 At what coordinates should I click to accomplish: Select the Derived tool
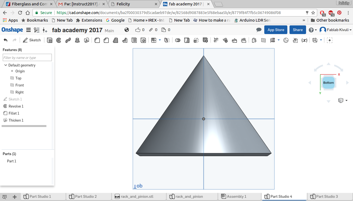(295, 40)
